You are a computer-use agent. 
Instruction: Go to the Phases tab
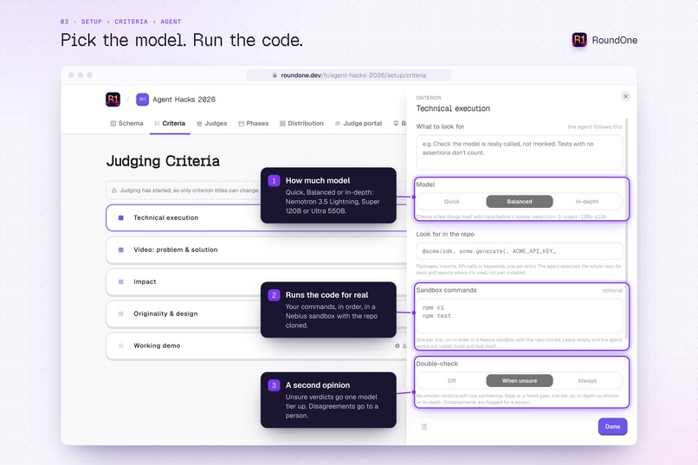[x=253, y=123]
